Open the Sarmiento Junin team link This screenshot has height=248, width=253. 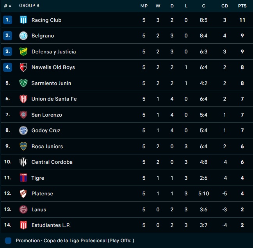tap(51, 83)
